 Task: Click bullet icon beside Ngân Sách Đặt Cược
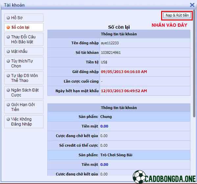8,90
